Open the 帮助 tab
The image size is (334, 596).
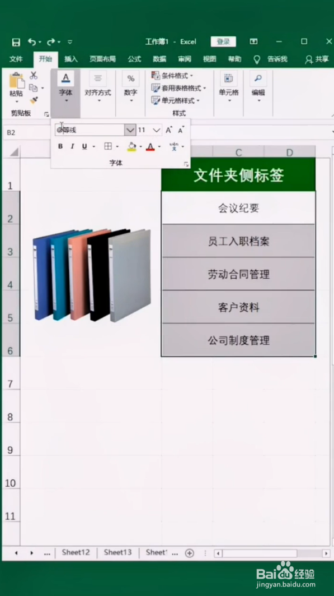coord(234,59)
